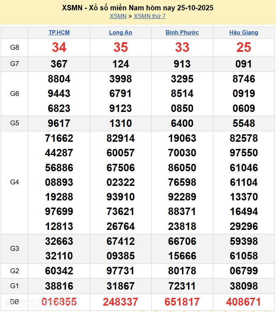Click the G5 result 6400
The width and height of the screenshot is (276, 312).
182,123
